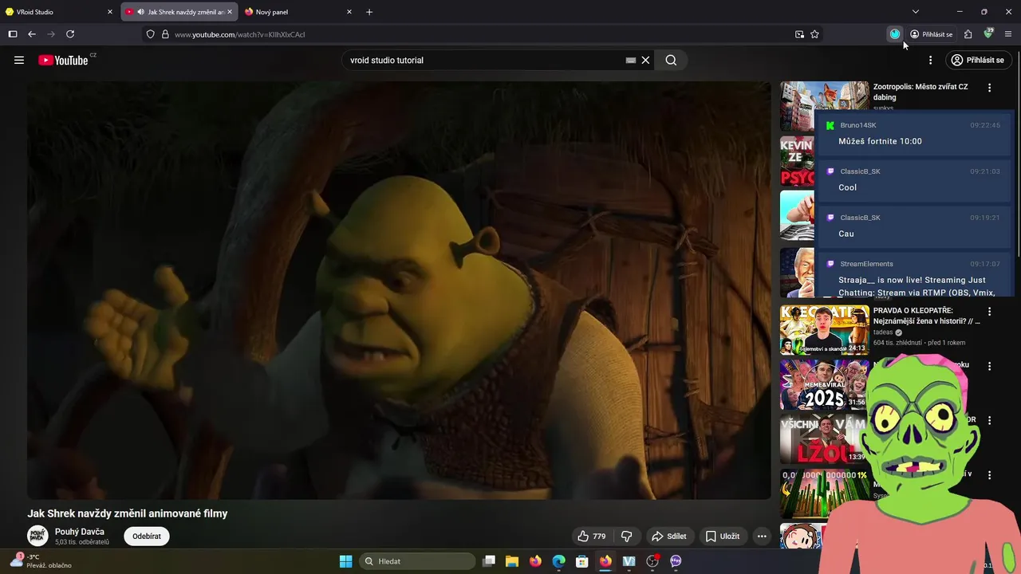Select the StreamElements chat notification
The width and height of the screenshot is (1021, 574).
[915, 273]
